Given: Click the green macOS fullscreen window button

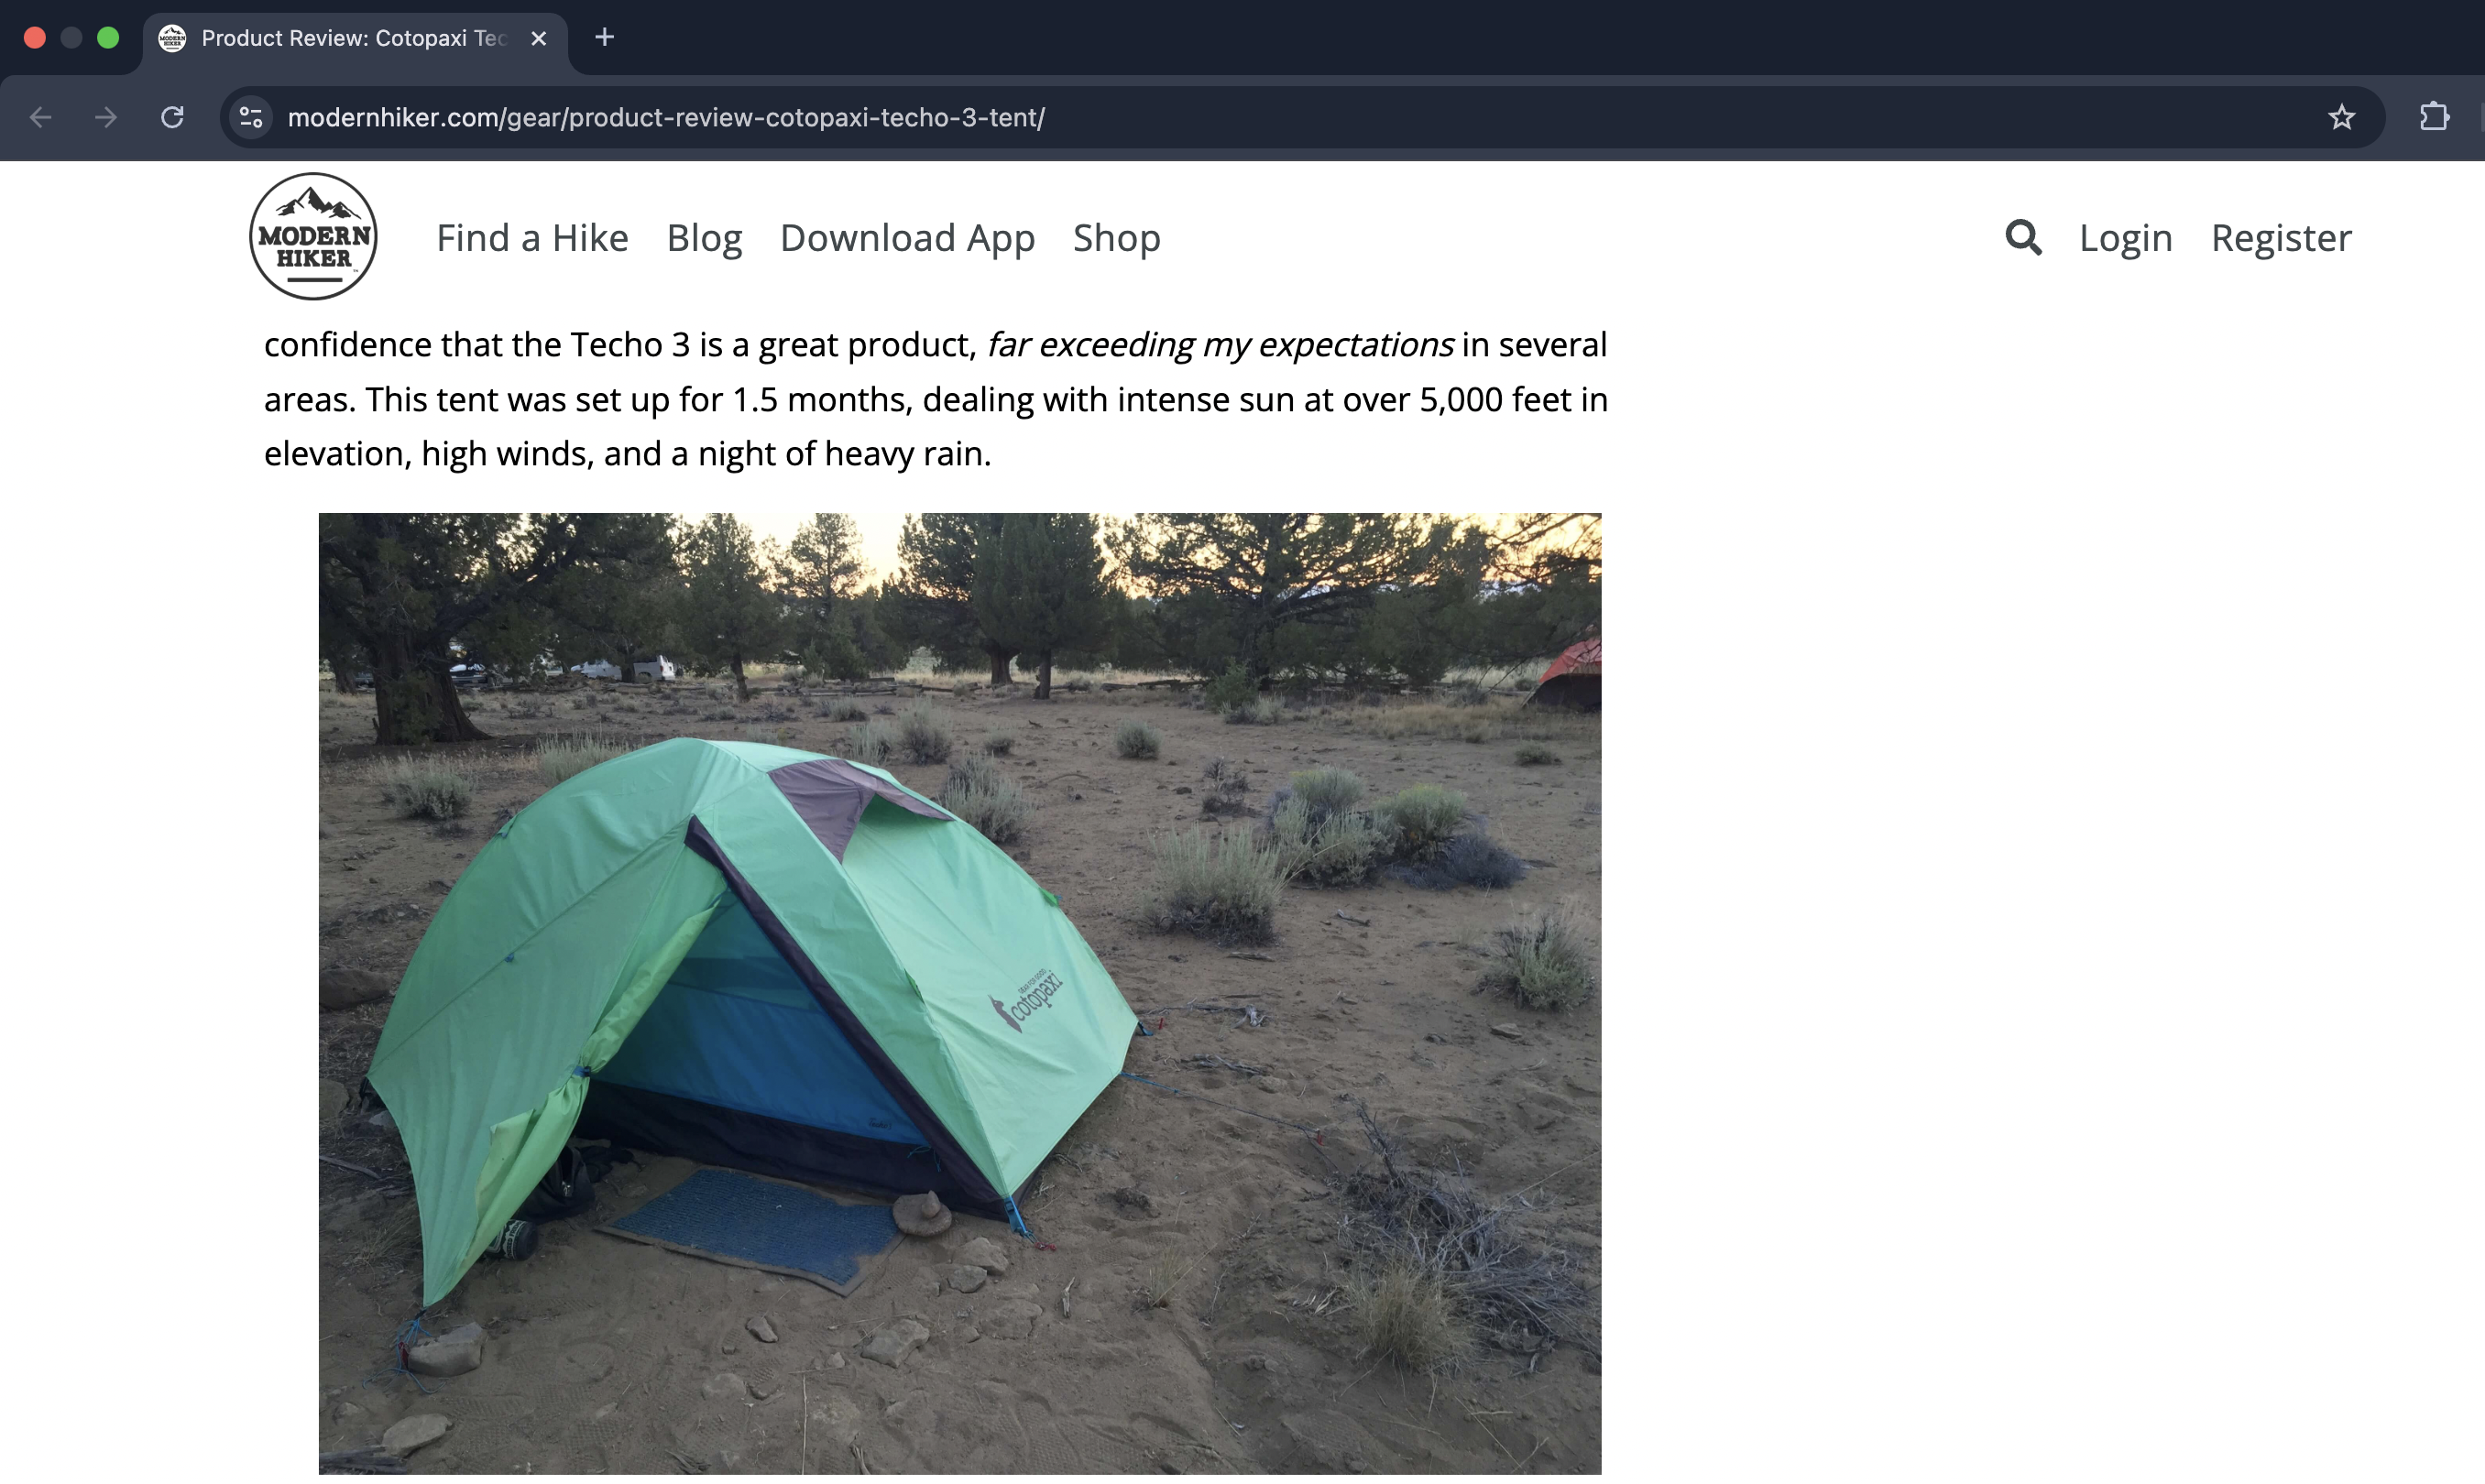Looking at the screenshot, I should 108,38.
